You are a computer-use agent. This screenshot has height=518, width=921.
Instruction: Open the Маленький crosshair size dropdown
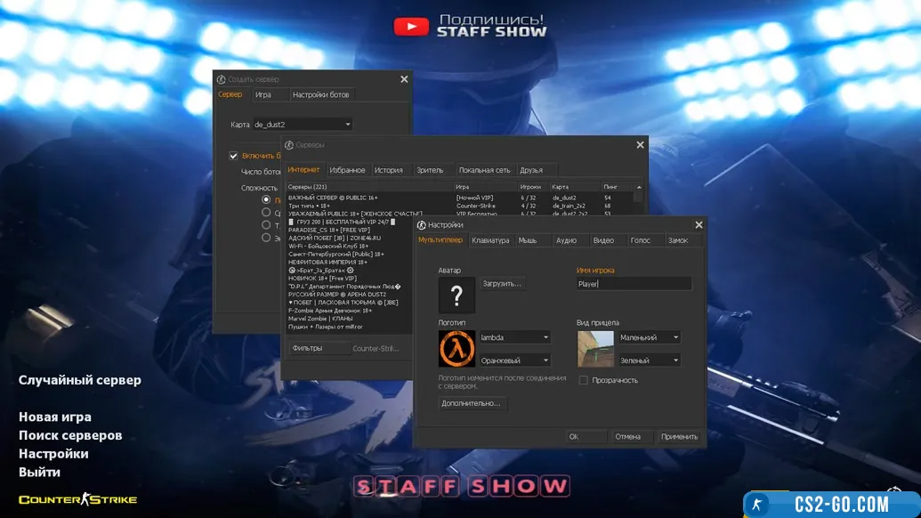[650, 337]
